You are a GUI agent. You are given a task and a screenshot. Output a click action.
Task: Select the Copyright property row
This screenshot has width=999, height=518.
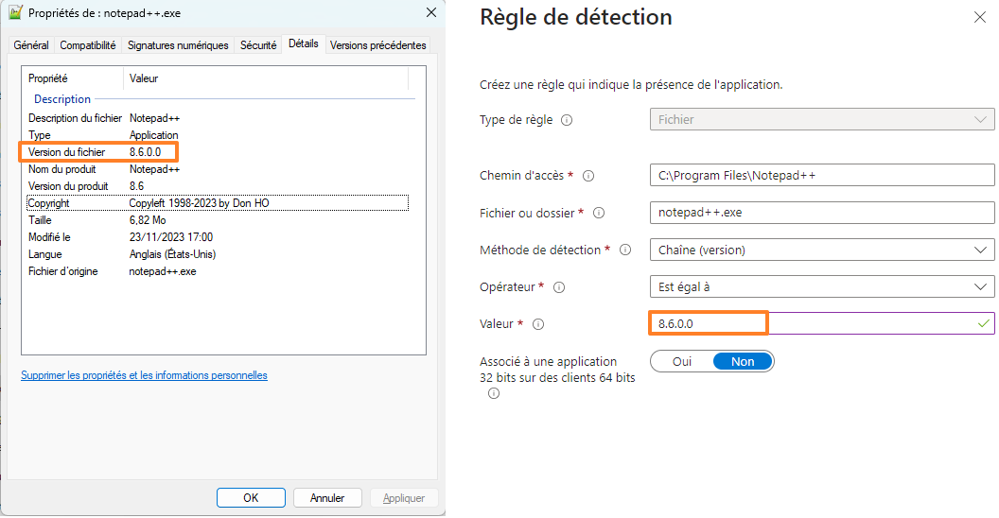tap(218, 203)
